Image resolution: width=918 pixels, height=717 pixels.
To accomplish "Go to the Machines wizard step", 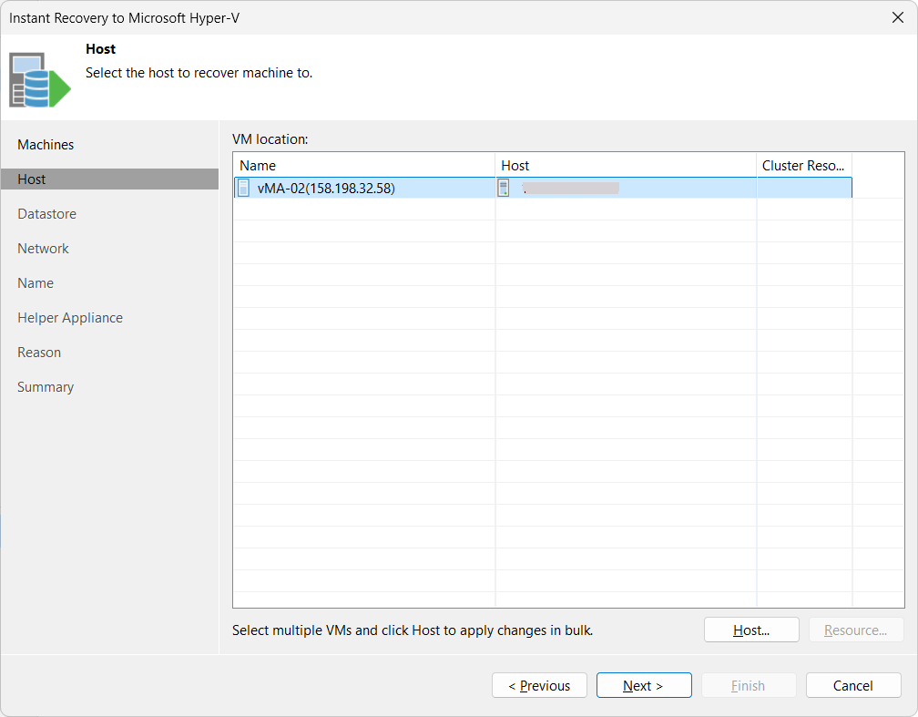I will click(46, 145).
